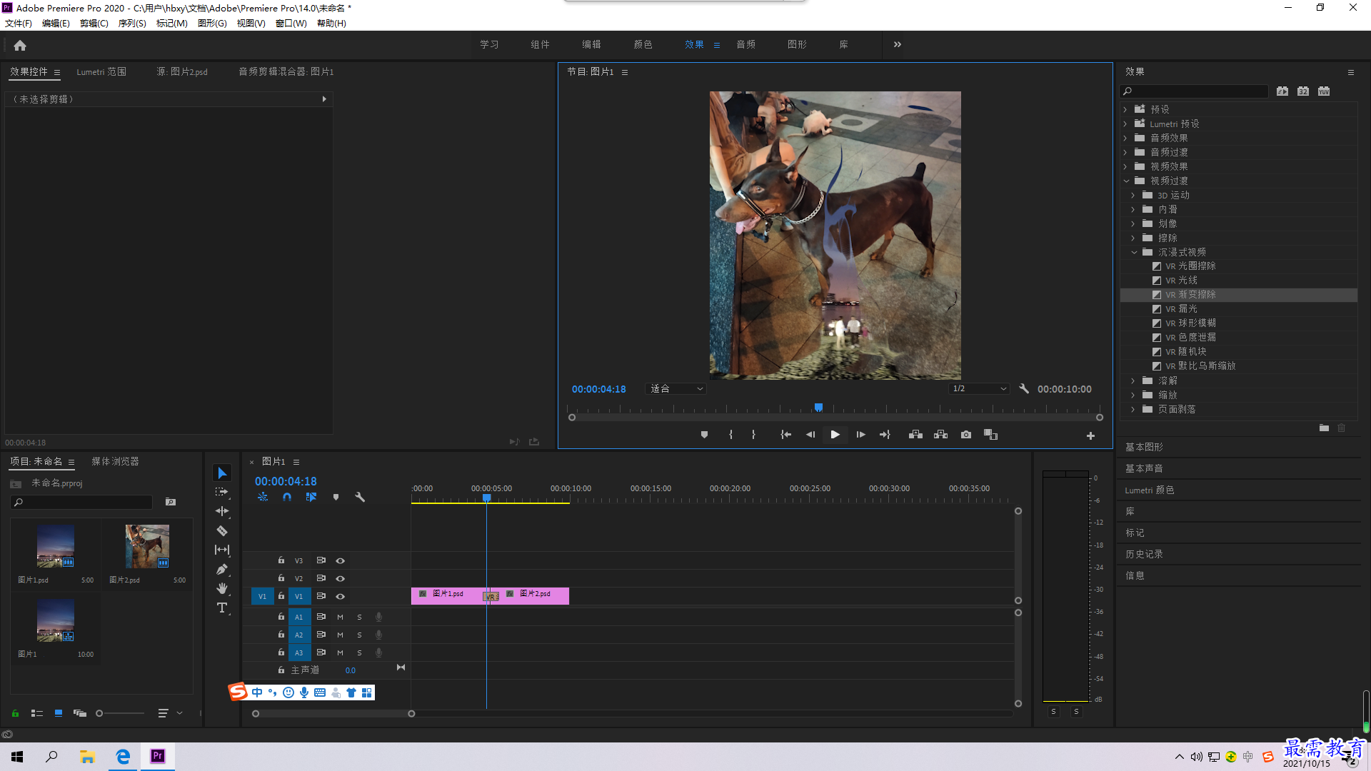This screenshot has height=771, width=1371.
Task: Switch to the 编辑 workspace tab
Action: click(x=591, y=44)
